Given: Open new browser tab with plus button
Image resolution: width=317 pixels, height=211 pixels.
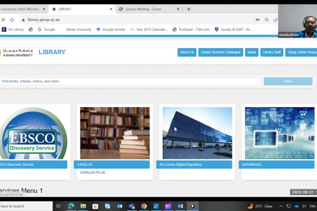Looking at the screenshot, I should click(x=189, y=9).
